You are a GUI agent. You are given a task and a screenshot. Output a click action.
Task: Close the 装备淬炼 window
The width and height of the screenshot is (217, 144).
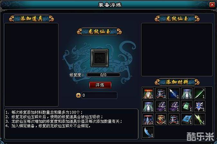coord(212,5)
